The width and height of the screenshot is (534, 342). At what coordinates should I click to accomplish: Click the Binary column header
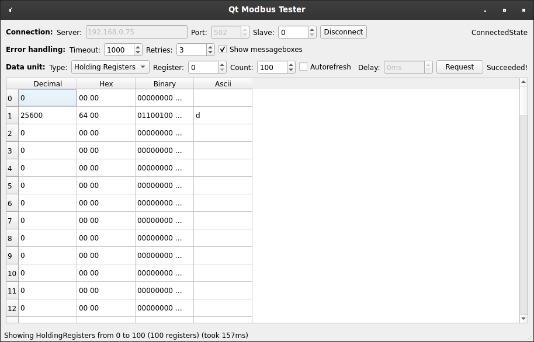point(165,83)
